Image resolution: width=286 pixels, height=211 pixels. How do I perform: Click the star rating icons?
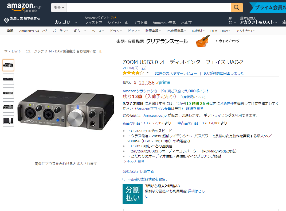(x=133, y=73)
